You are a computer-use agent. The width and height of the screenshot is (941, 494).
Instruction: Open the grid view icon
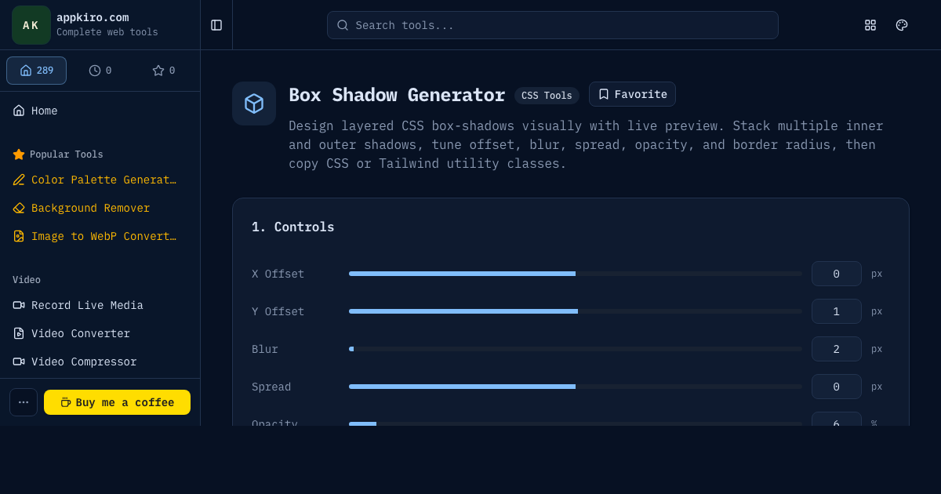870,25
